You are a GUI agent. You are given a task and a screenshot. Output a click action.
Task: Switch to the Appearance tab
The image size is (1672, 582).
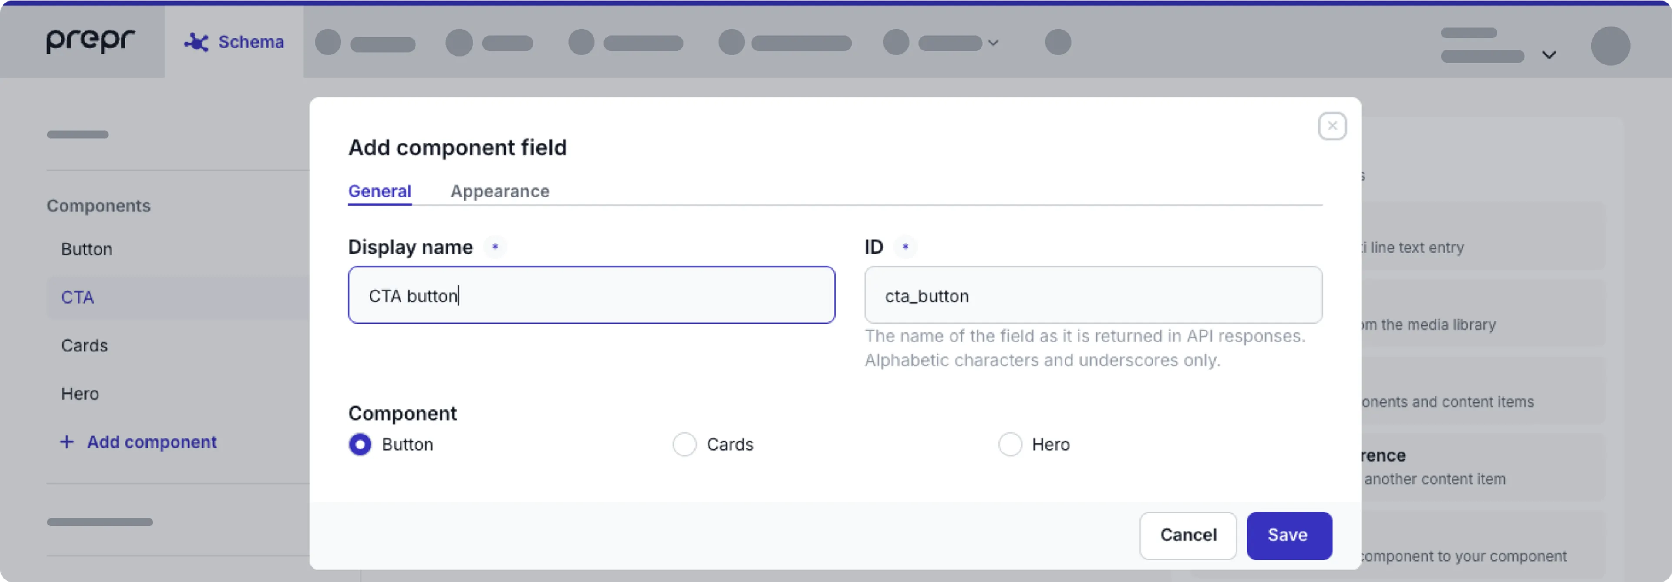pyautogui.click(x=499, y=191)
